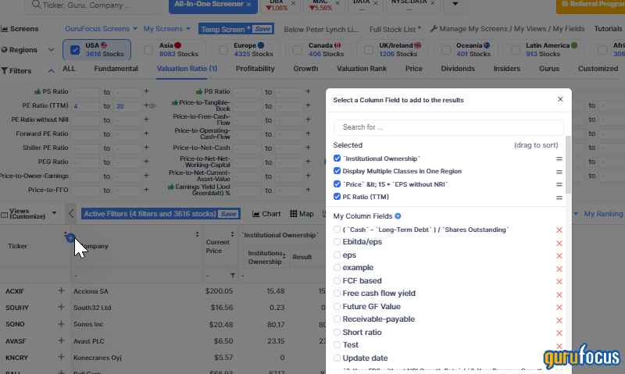Switch to Valuation Rank tab
The image size is (625, 374).
(x=362, y=69)
